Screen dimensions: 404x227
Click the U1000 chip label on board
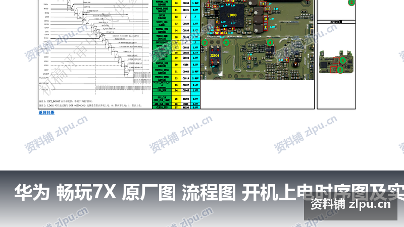[232, 15]
